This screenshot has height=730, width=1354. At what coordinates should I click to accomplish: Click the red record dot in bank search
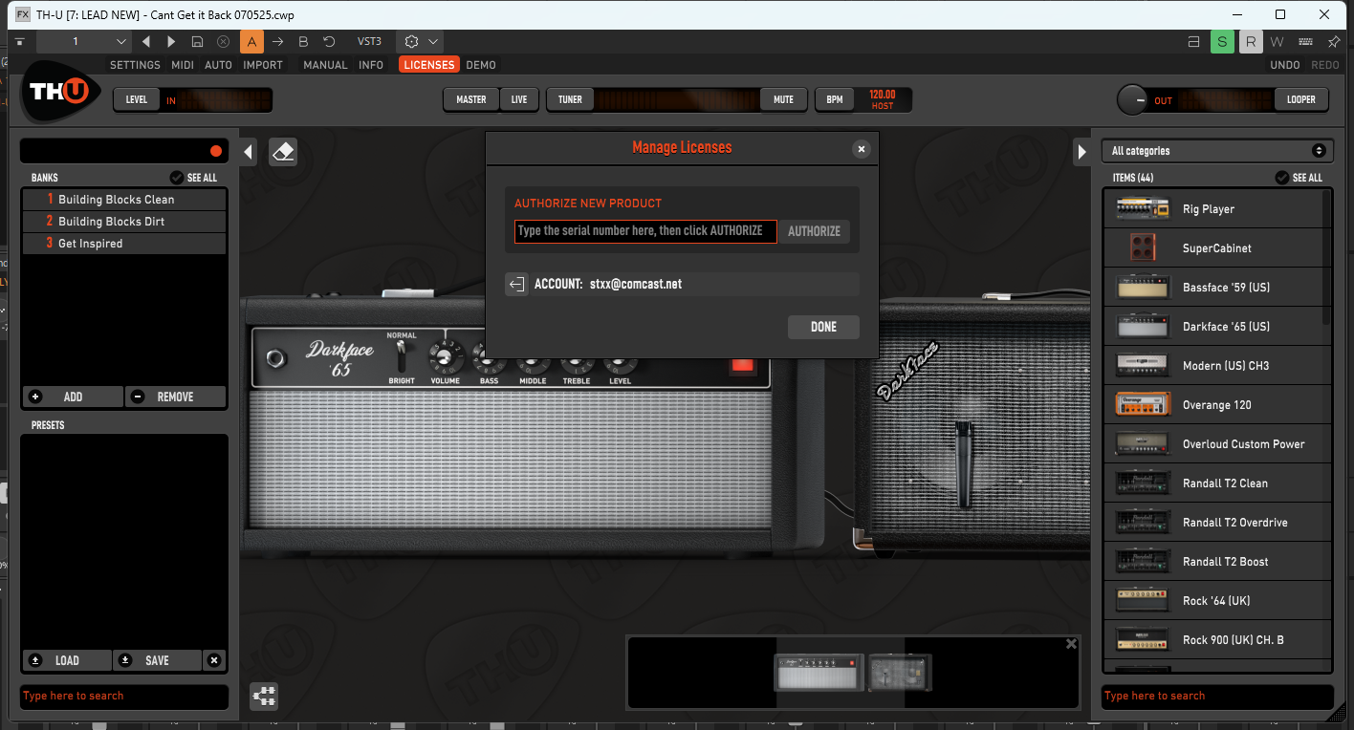point(216,151)
